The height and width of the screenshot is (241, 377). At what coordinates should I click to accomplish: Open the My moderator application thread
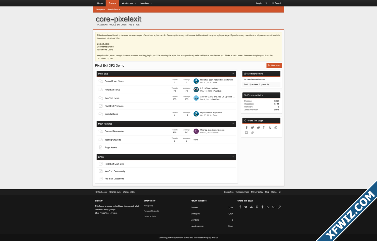coord(211,112)
